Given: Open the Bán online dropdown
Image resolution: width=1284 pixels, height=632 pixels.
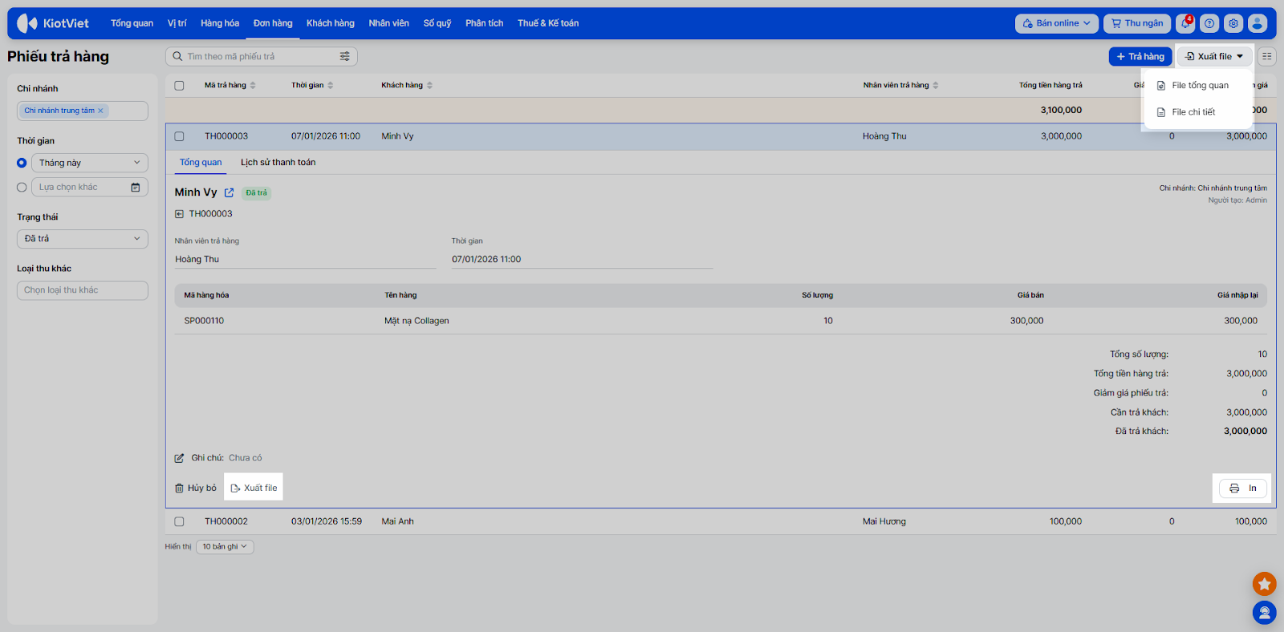Looking at the screenshot, I should (x=1057, y=23).
